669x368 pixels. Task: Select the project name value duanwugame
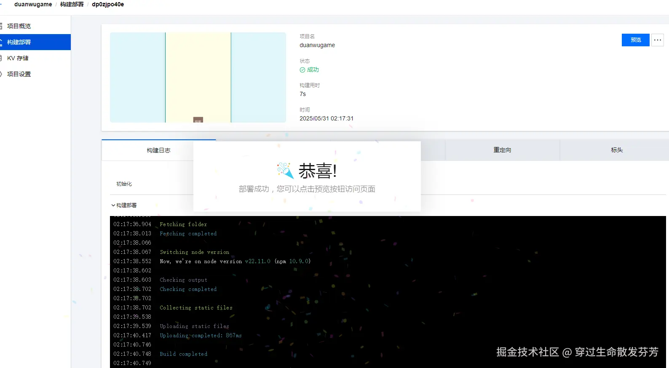tap(317, 45)
